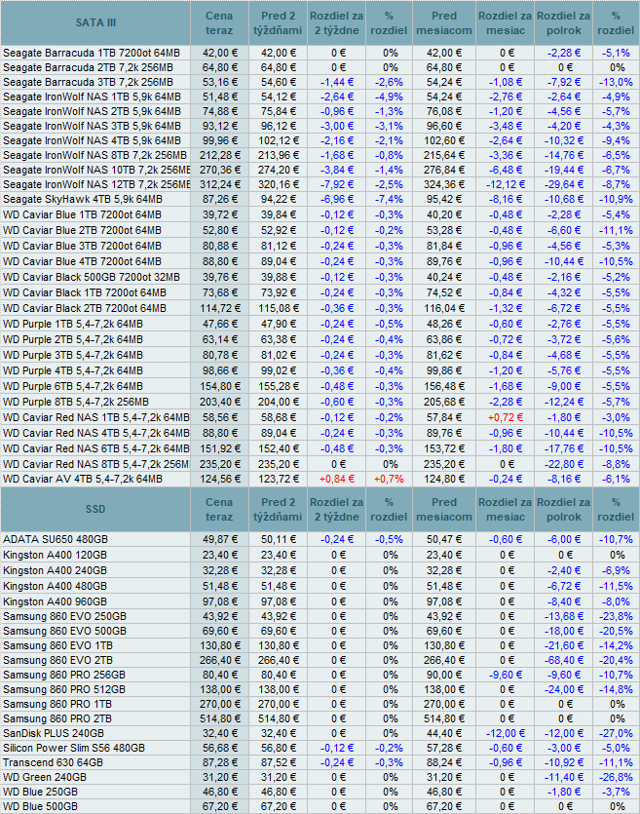Click the -12,12 € month difference
640x814 pixels.
[506, 184]
